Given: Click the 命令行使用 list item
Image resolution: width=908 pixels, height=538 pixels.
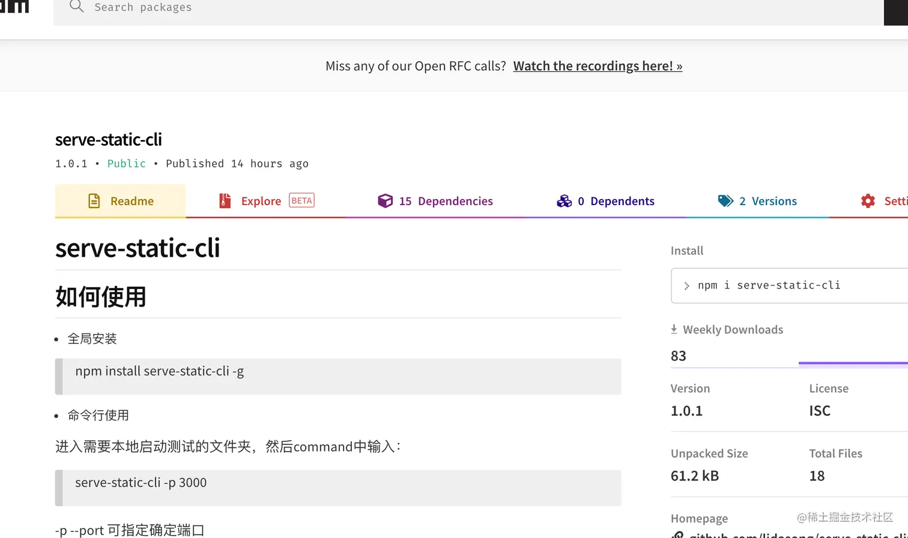Looking at the screenshot, I should tap(98, 415).
